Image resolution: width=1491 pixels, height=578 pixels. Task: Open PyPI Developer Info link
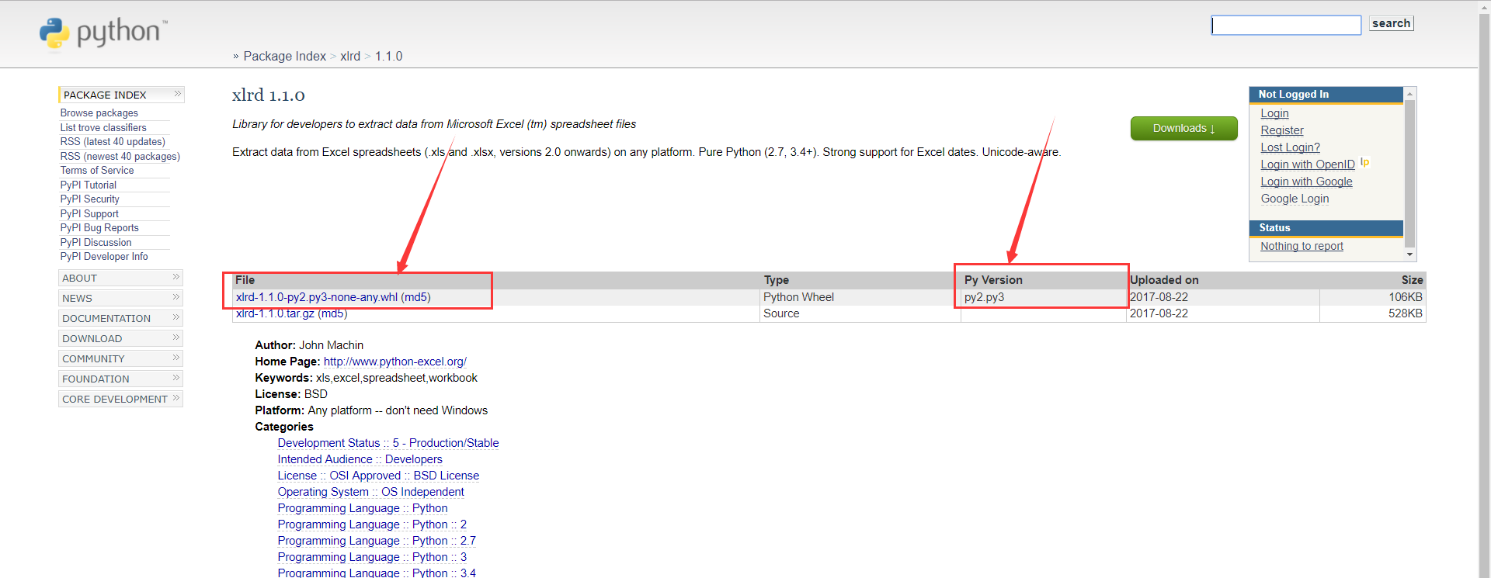[x=104, y=257]
